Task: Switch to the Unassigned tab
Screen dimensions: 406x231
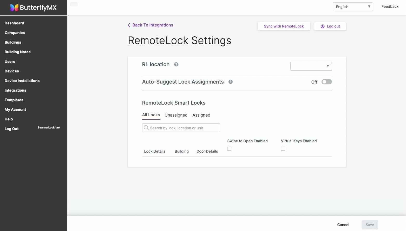Action: (176, 115)
